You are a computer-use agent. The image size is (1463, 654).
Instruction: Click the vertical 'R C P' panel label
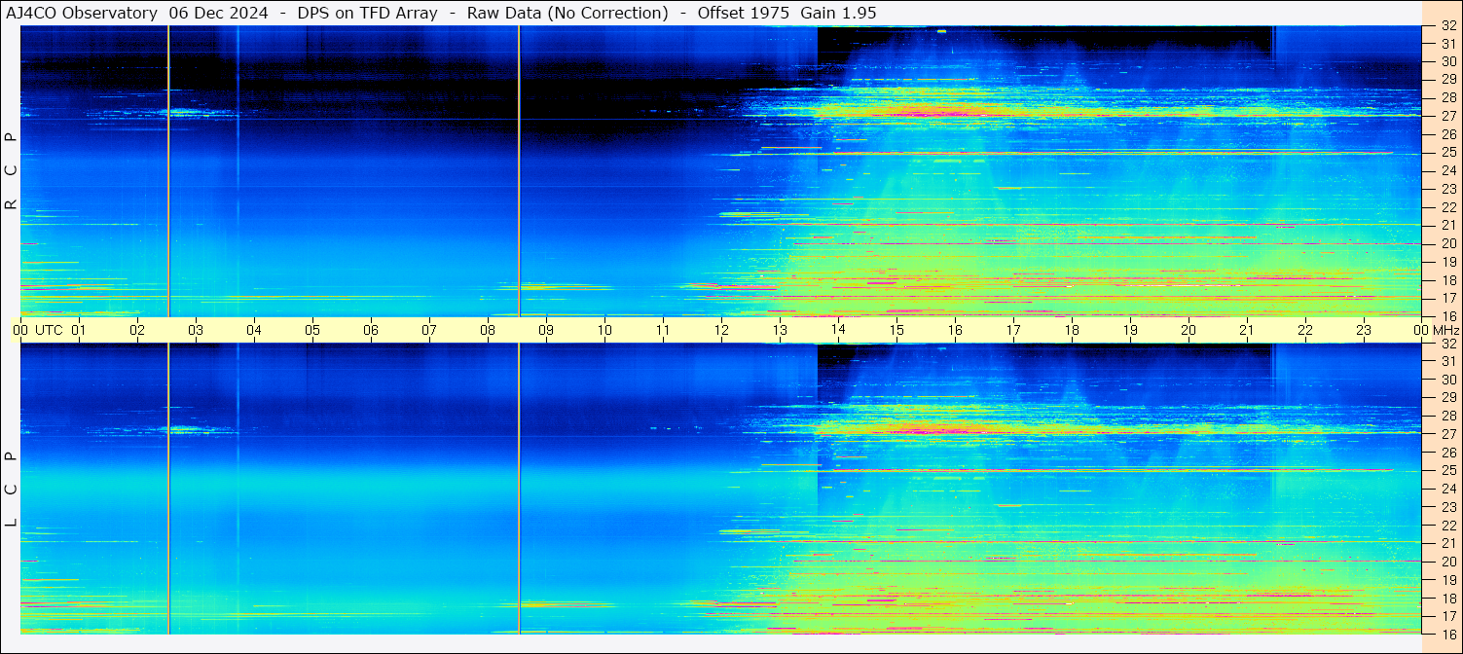tap(11, 170)
